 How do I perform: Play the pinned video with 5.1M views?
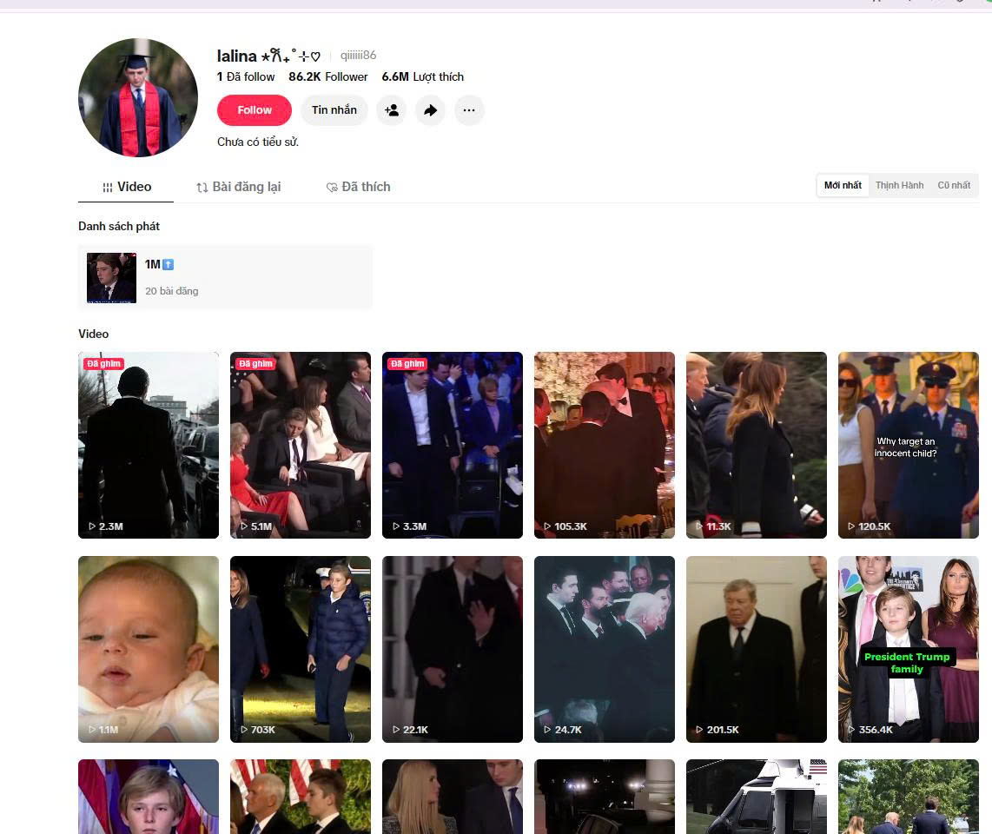(301, 445)
